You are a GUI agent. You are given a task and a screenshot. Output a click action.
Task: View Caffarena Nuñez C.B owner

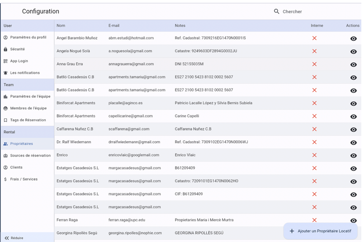353,130
